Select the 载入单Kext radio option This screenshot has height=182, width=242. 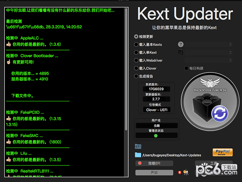tap(136, 52)
